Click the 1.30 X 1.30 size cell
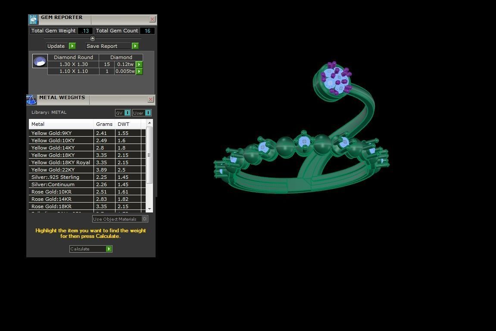 [73, 64]
